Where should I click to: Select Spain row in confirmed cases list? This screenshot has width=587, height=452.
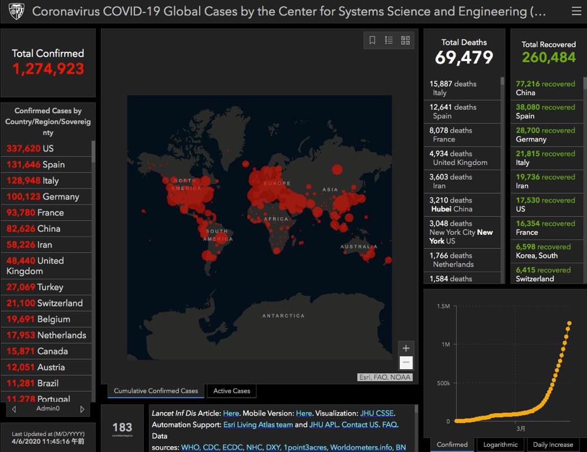coord(46,164)
